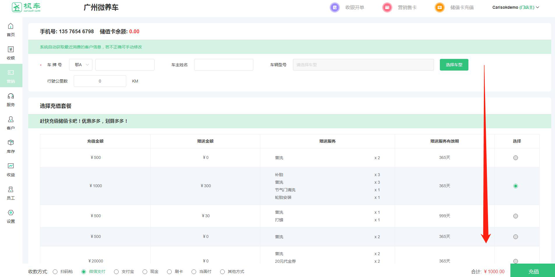The image size is (555, 277).
Task: Click the ¥20000 recharge amount cell
Action: pyautogui.click(x=96, y=261)
